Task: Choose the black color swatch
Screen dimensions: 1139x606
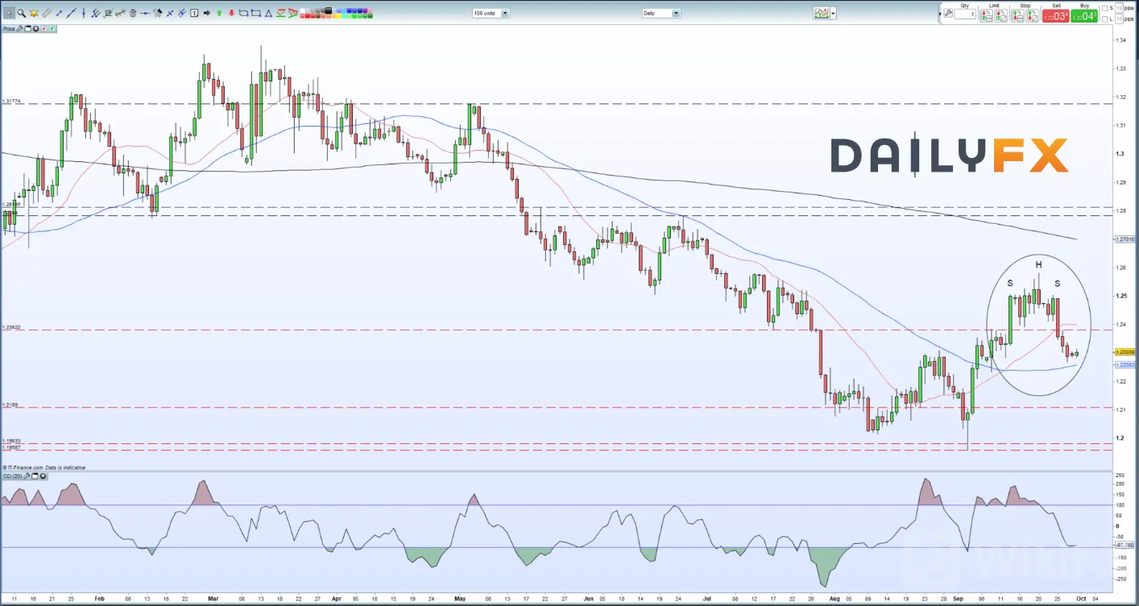Action: [x=328, y=10]
